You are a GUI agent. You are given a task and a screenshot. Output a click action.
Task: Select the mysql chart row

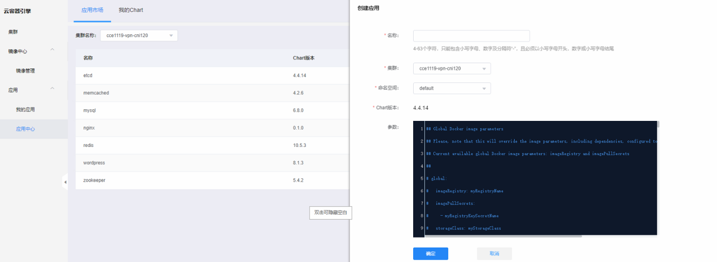(212, 110)
